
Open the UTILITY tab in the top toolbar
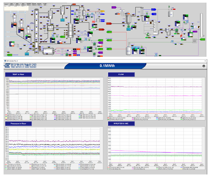pyautogui.click(x=6, y=4)
